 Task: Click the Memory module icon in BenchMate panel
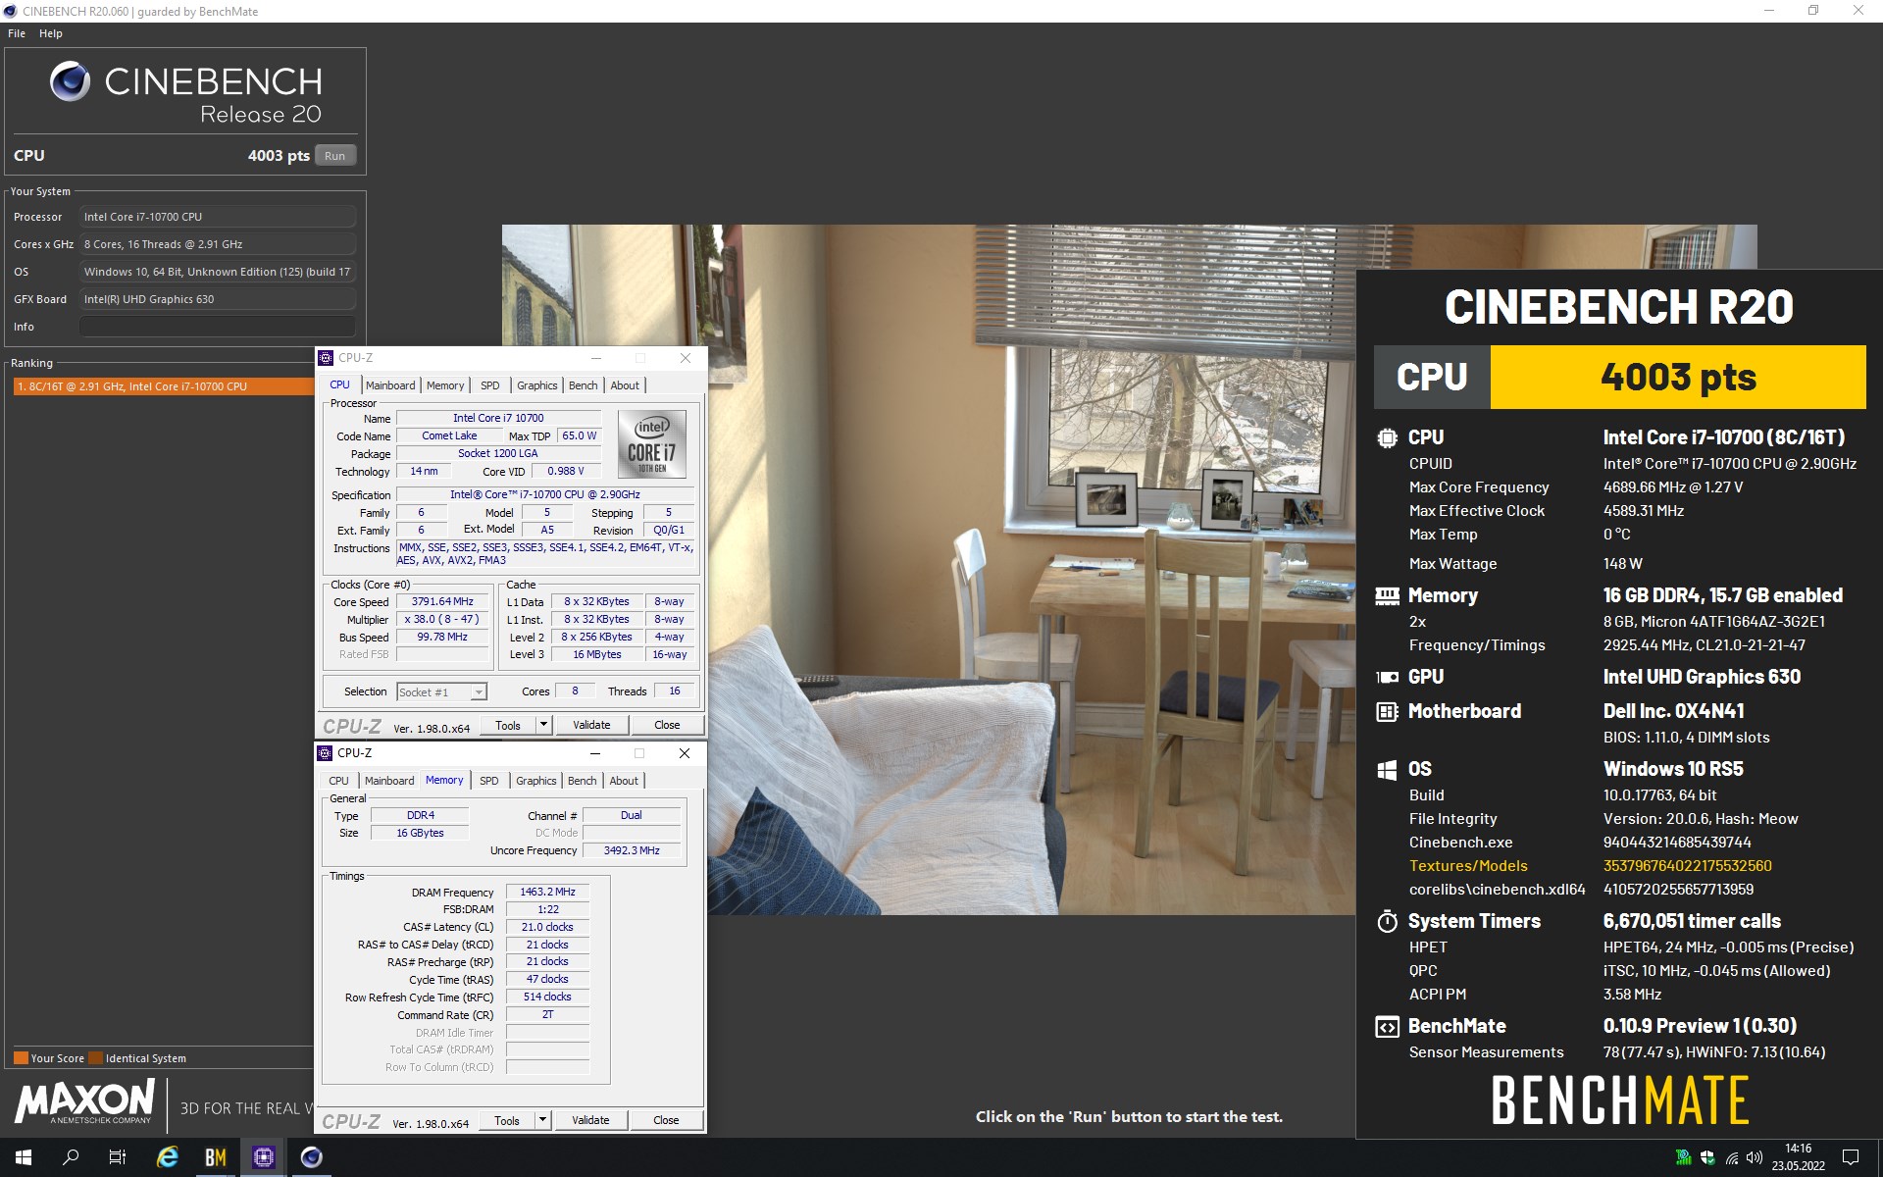coord(1387,595)
